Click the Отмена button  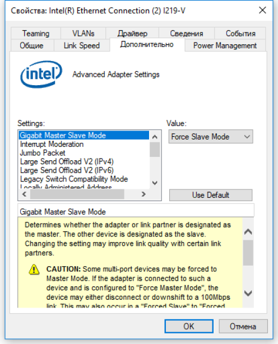pos(243,326)
